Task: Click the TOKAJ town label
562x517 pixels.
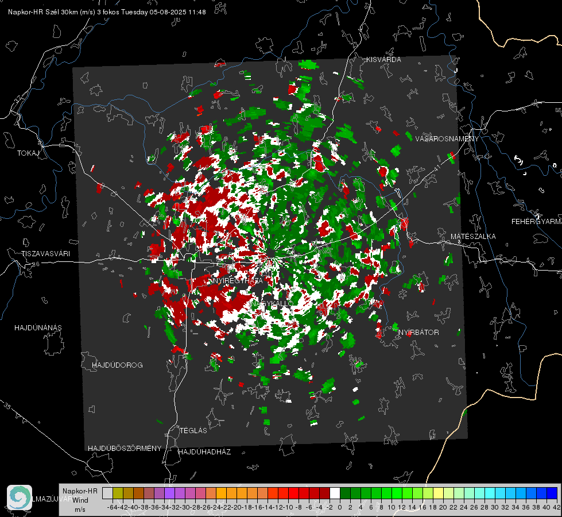Action: coord(28,153)
